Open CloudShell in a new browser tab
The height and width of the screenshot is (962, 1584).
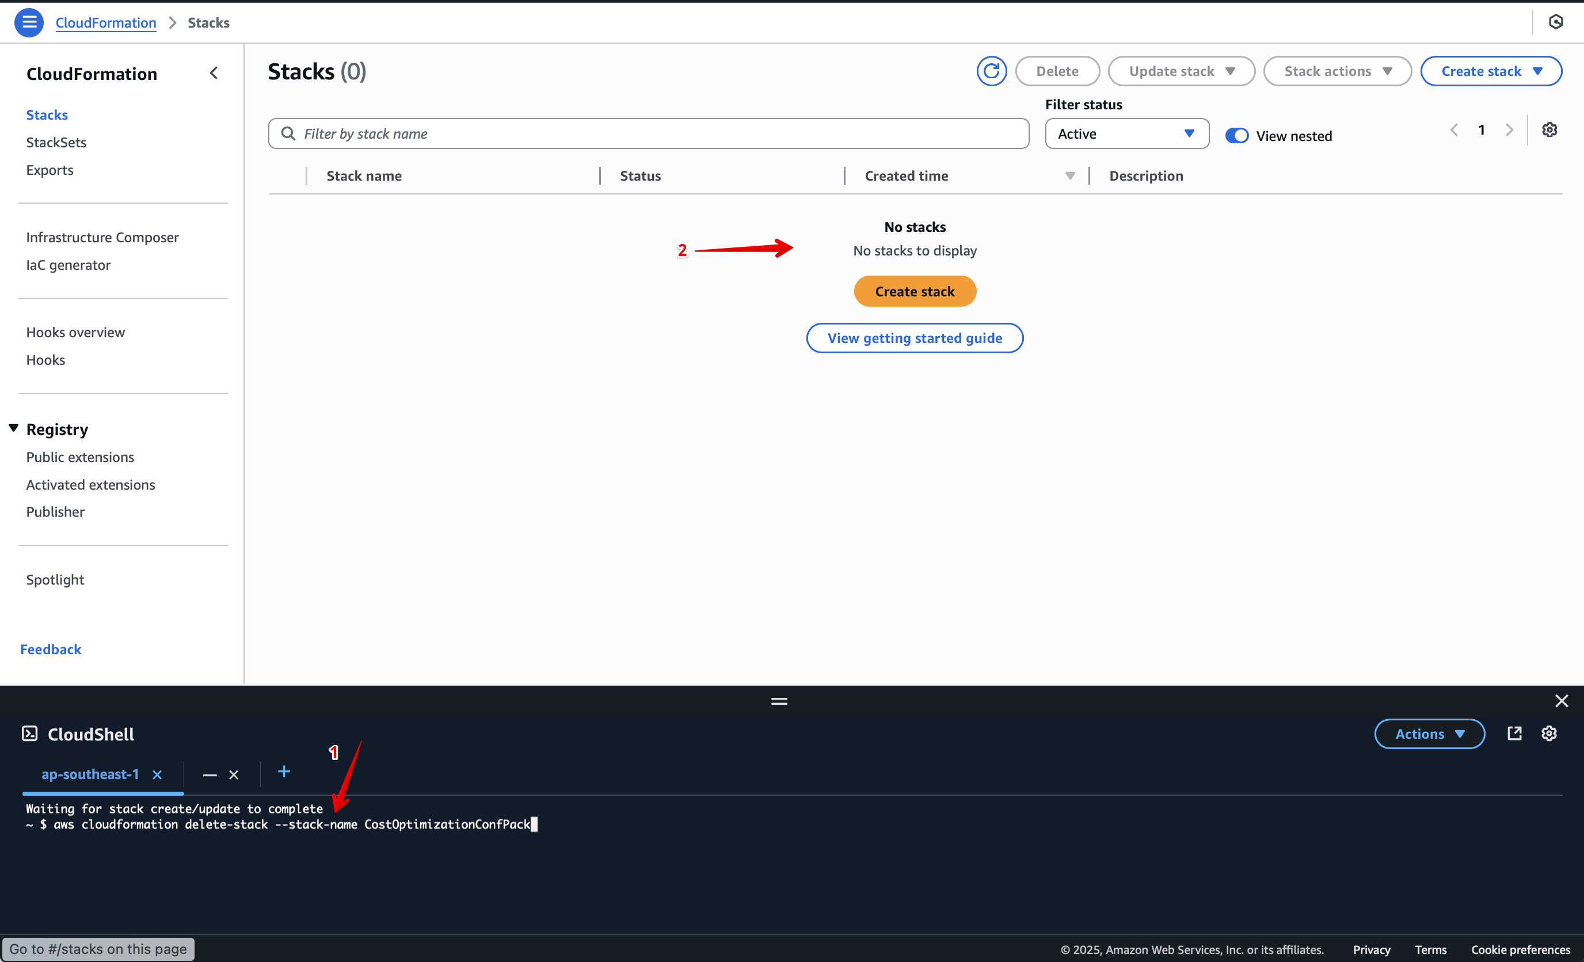[x=1514, y=733]
